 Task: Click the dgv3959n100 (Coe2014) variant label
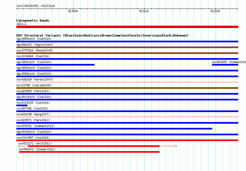(x=34, y=39)
